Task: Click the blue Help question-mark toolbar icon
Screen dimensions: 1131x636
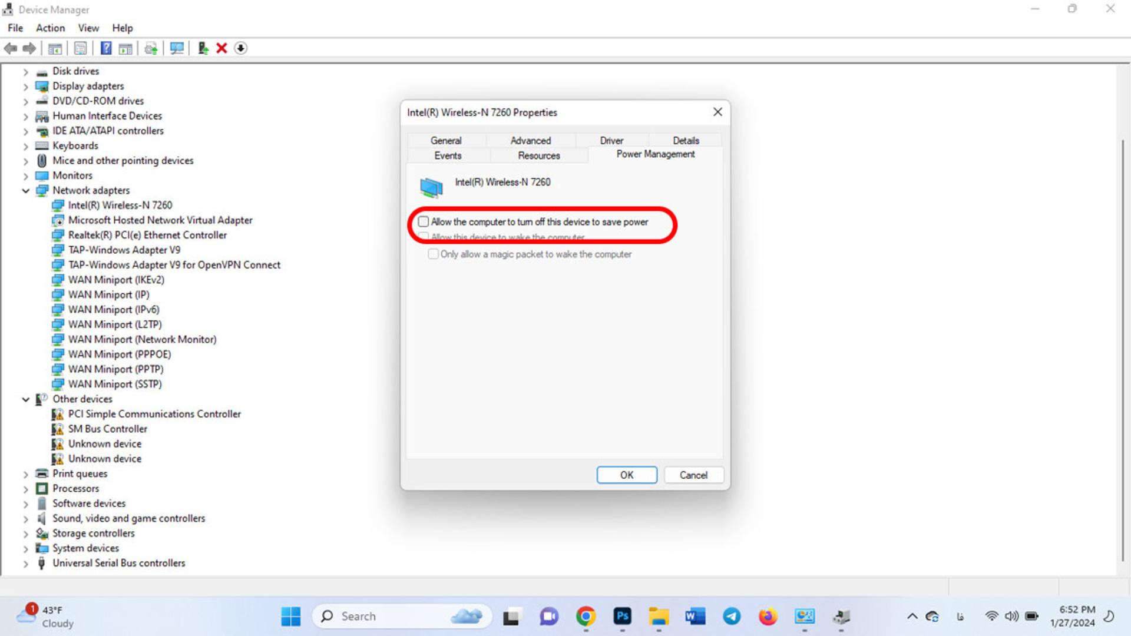Action: [106, 48]
